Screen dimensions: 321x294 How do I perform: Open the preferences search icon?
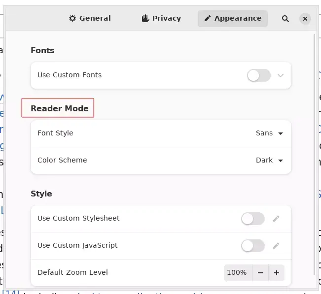pyautogui.click(x=285, y=19)
